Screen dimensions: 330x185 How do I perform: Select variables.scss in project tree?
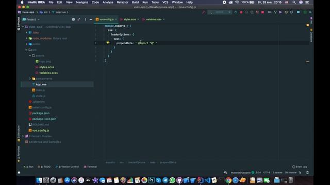pos(48,73)
